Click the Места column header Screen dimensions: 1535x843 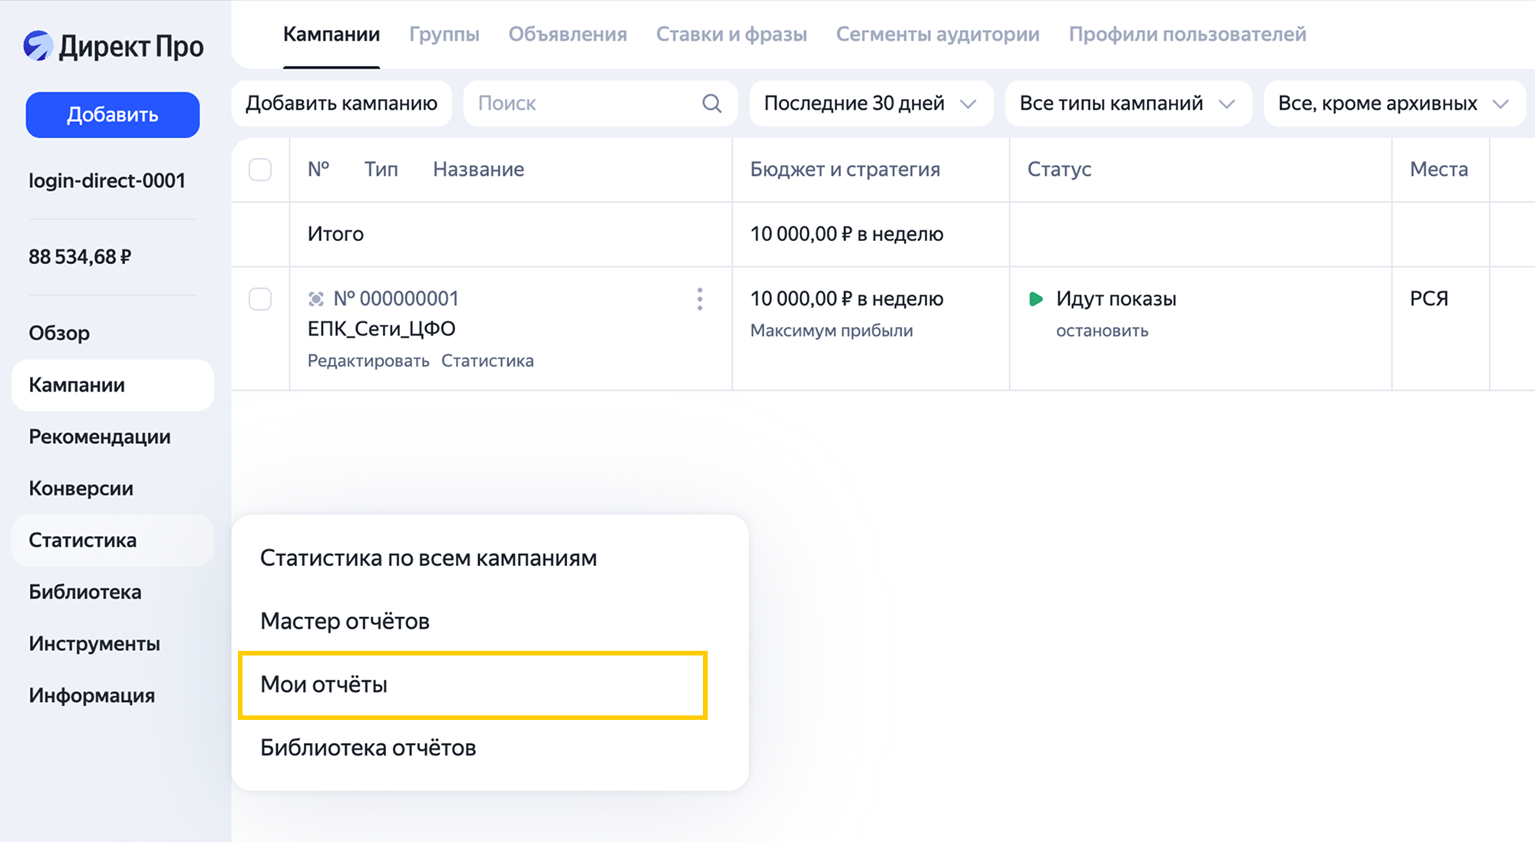[x=1439, y=169]
